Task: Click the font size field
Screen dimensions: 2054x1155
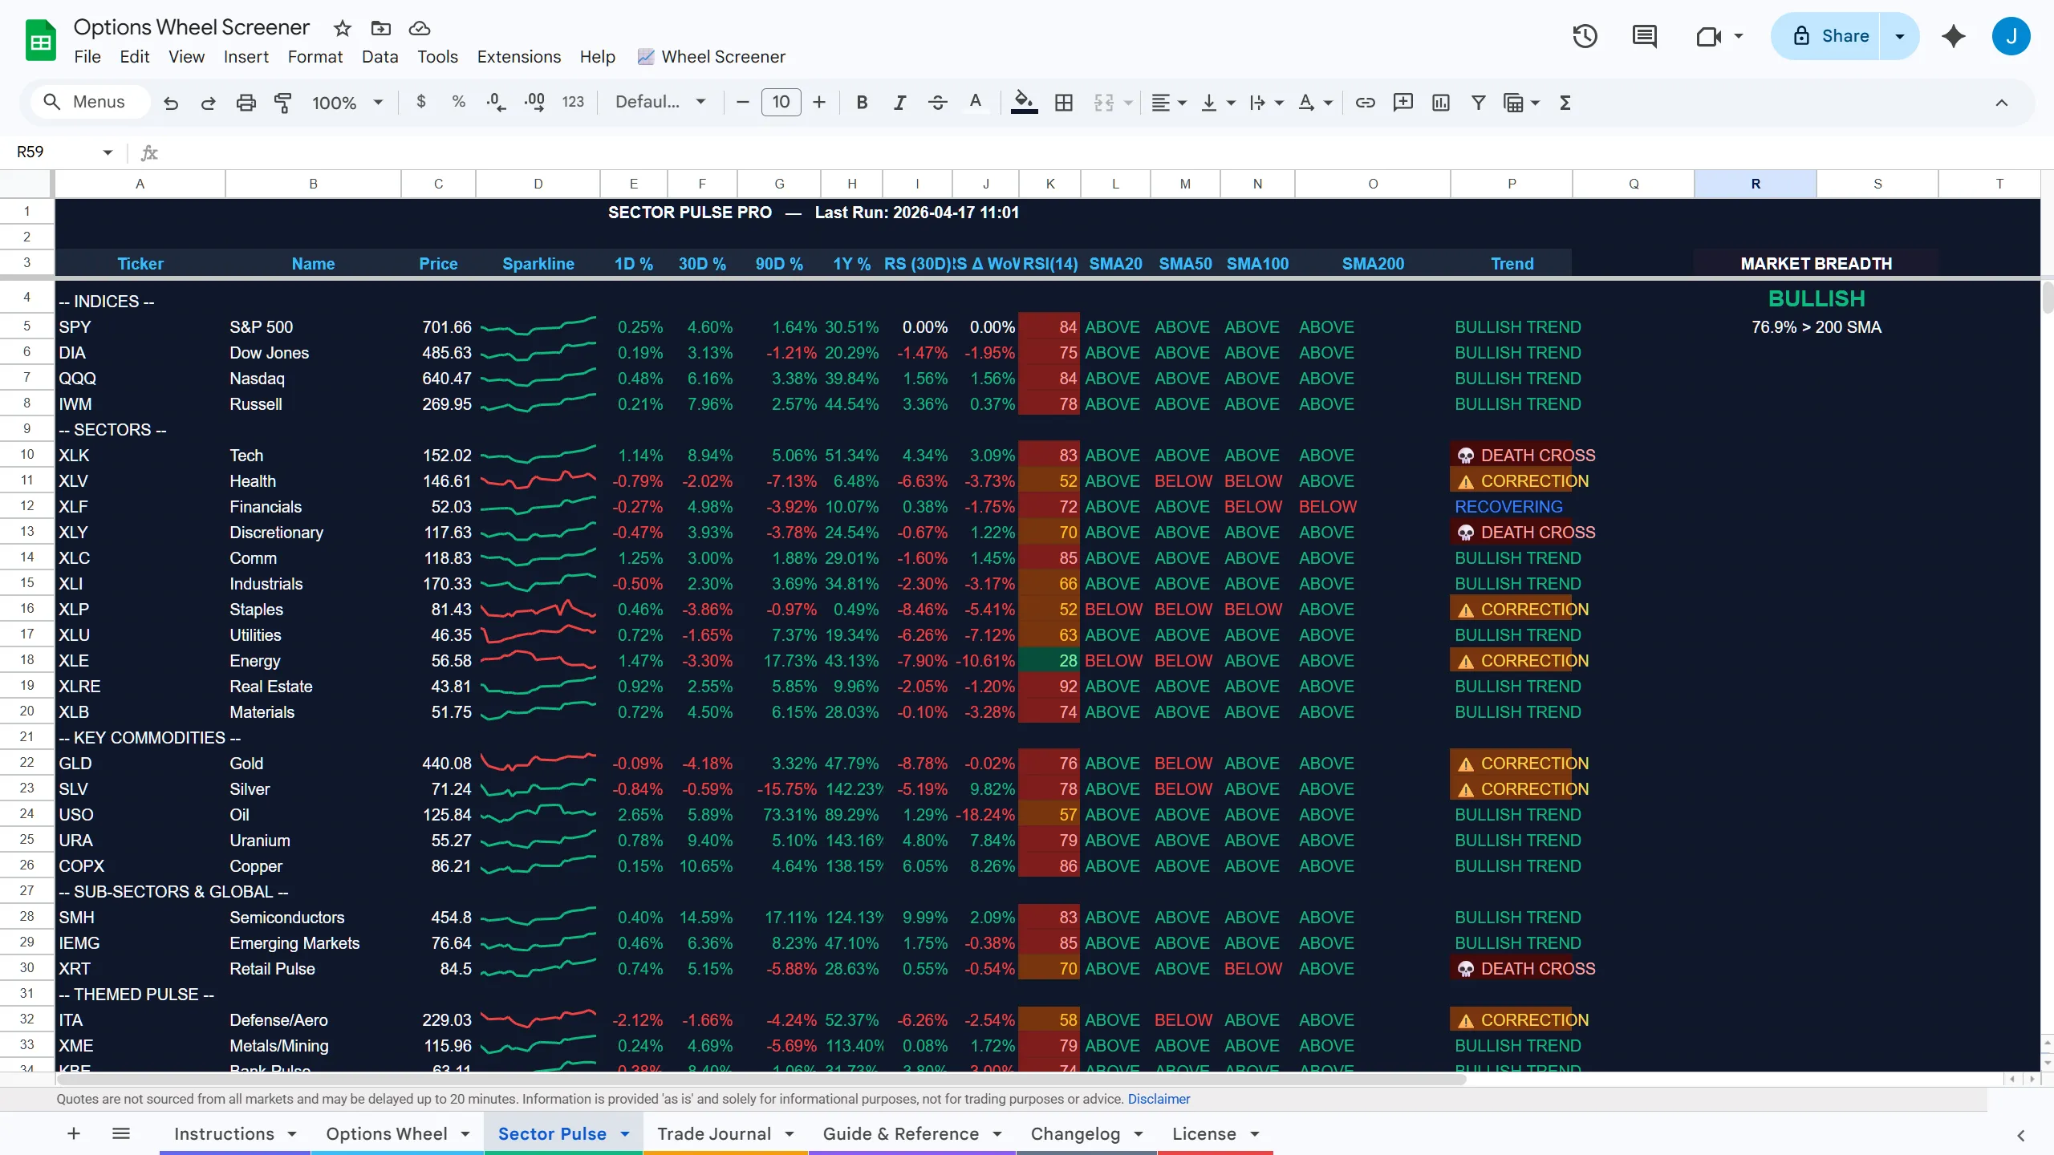Action: pyautogui.click(x=781, y=102)
